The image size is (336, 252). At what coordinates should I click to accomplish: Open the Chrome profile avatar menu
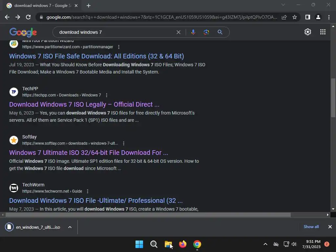pos(318,17)
